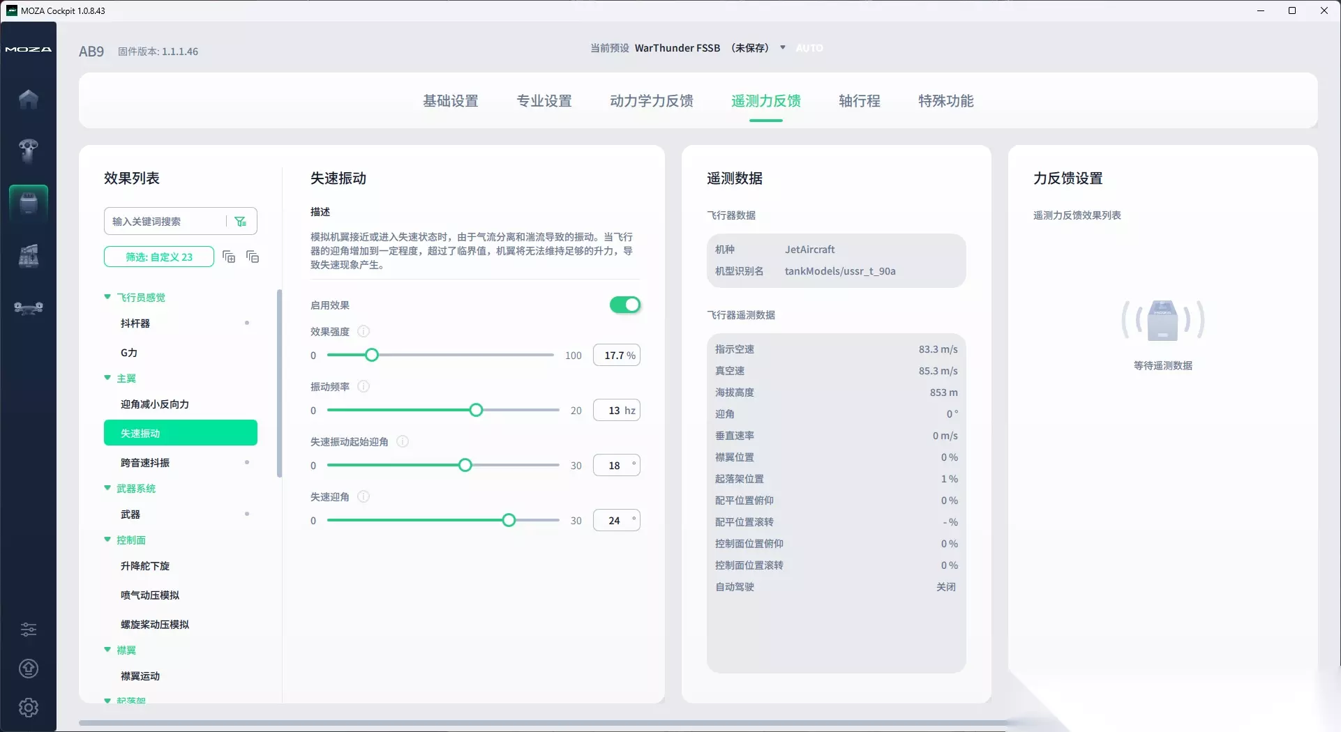Open the throttle device sidebar icon
1341x732 pixels.
coord(29,255)
